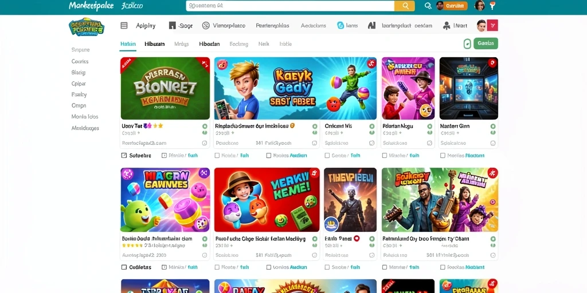This screenshot has width=587, height=293.
Task: Click the orange search magnifier button
Action: pos(404,6)
